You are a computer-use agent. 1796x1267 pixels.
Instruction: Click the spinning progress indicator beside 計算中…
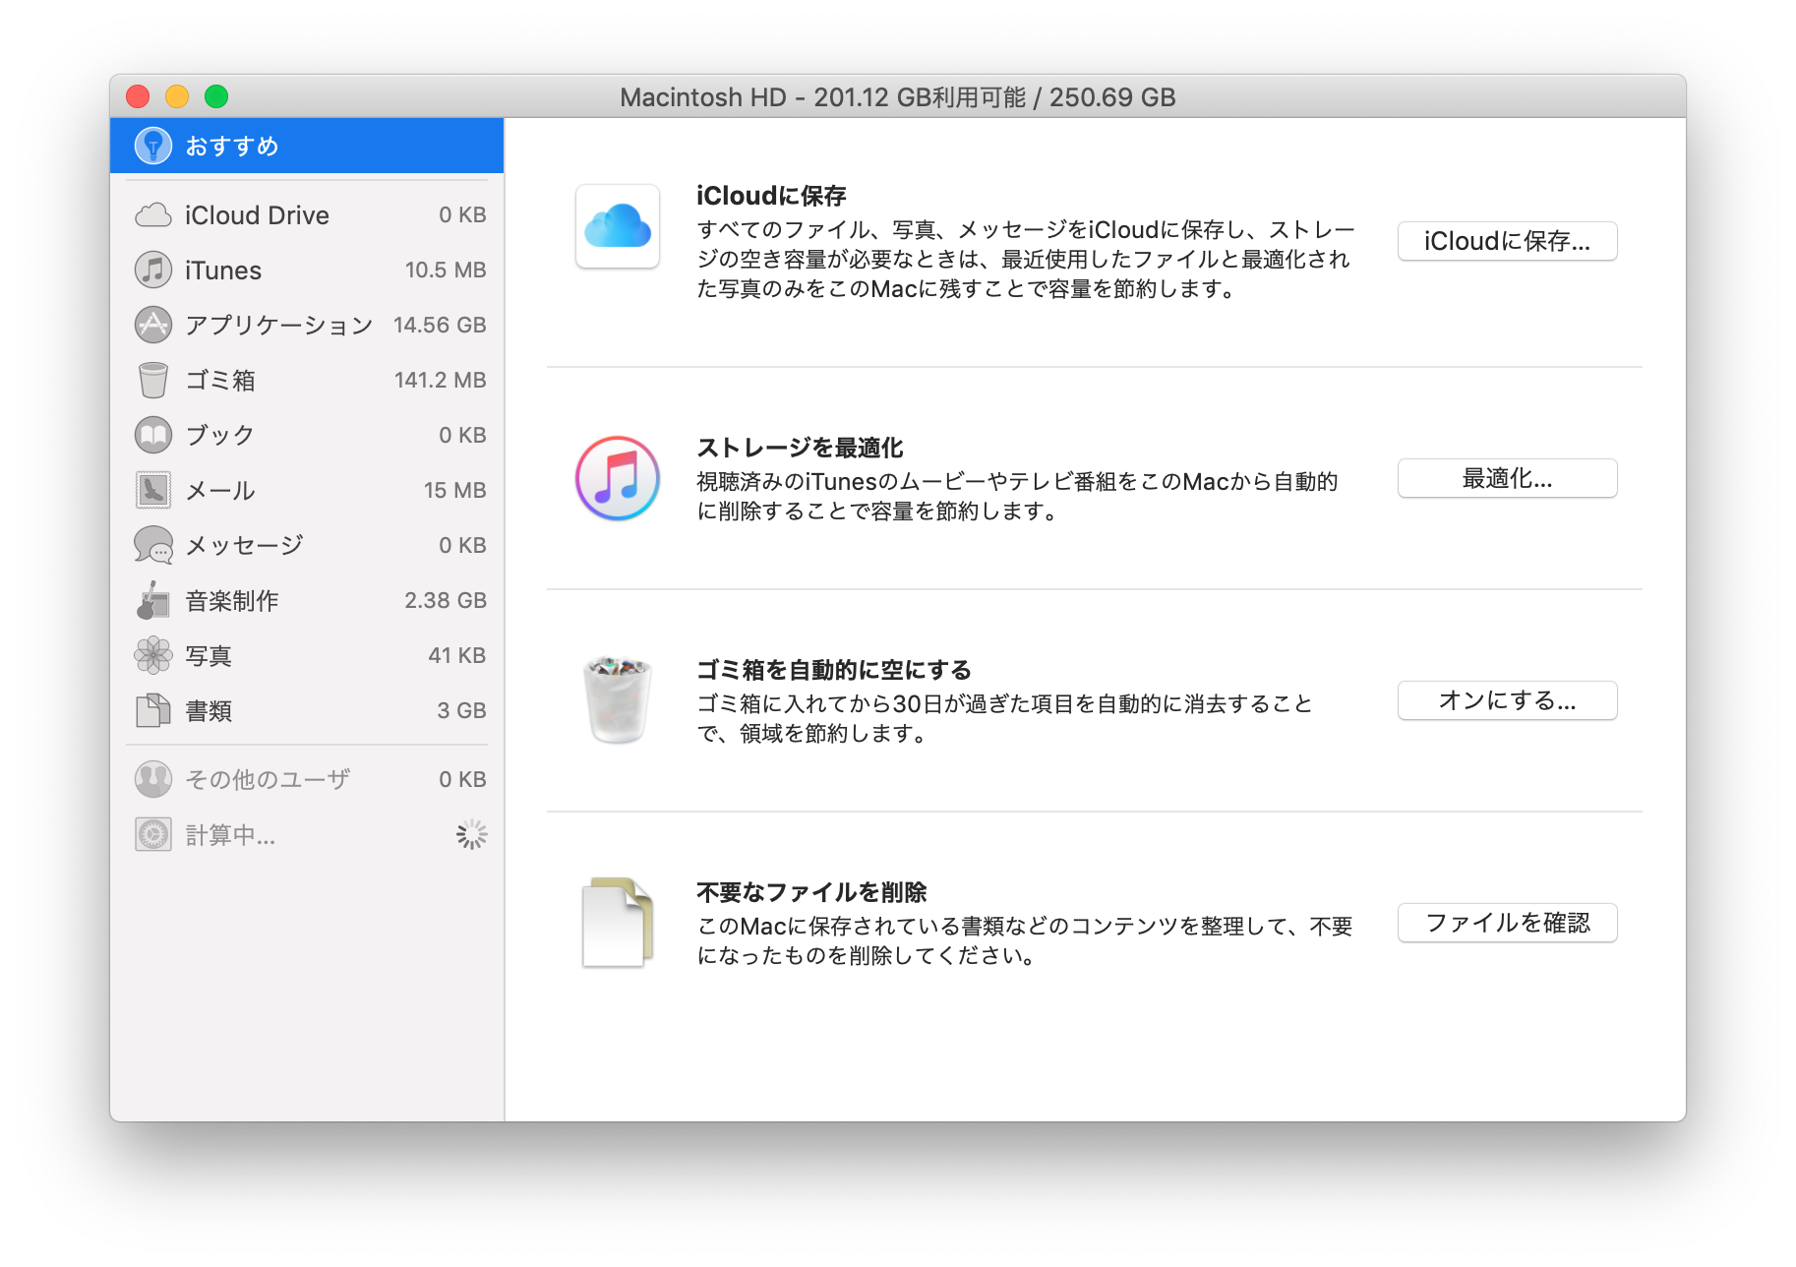coord(472,834)
